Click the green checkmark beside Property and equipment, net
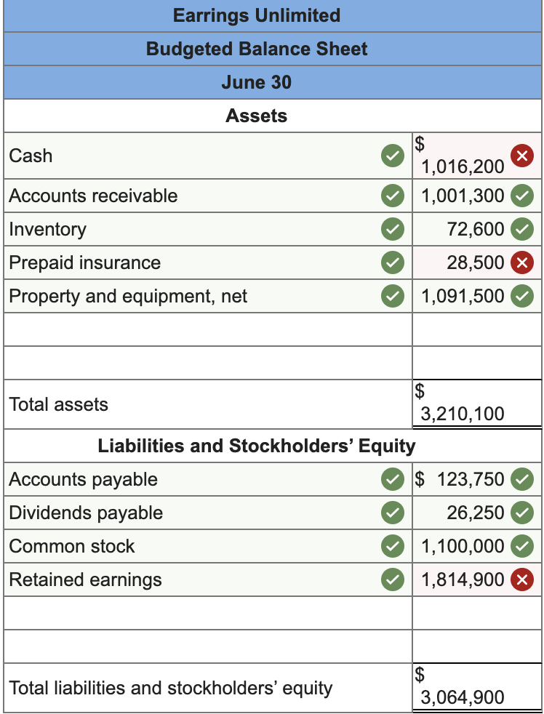Viewport: 544px width, 714px height. (x=392, y=295)
